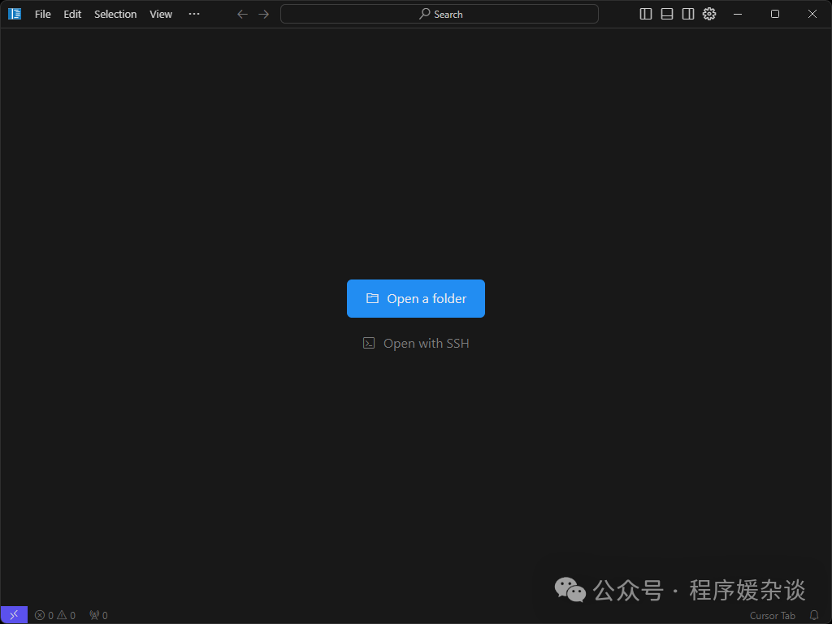Go back with the left arrow
Image resolution: width=832 pixels, height=624 pixels.
[x=242, y=14]
